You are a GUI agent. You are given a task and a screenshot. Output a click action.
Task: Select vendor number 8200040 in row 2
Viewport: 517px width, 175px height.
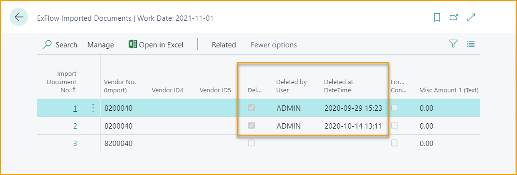118,126
